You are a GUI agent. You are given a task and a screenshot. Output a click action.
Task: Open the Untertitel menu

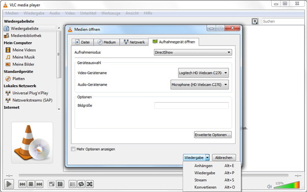pos(88,13)
